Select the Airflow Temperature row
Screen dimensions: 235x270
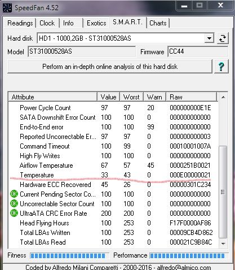[113, 166]
